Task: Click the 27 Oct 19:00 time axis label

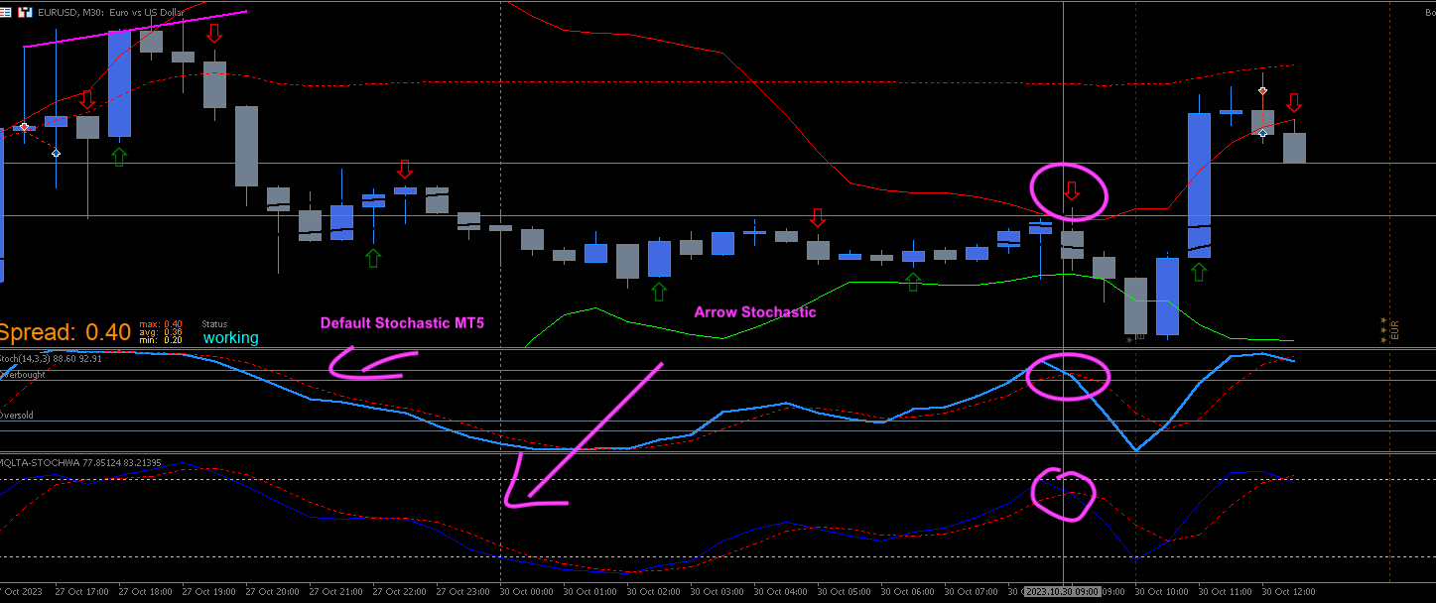Action: 211,592
